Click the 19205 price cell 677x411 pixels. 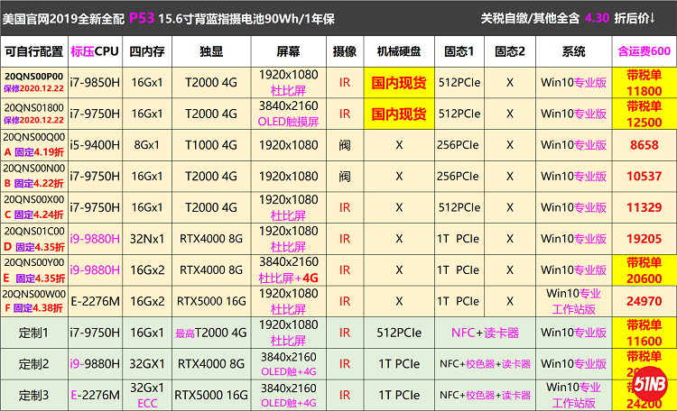(x=643, y=239)
